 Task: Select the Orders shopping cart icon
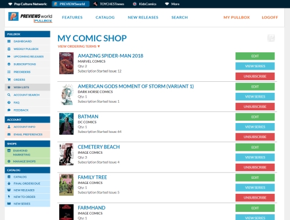9,80
